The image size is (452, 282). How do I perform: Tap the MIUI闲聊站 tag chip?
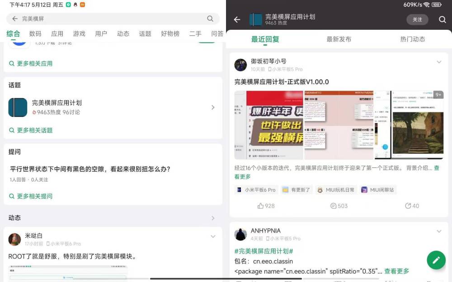(377, 190)
